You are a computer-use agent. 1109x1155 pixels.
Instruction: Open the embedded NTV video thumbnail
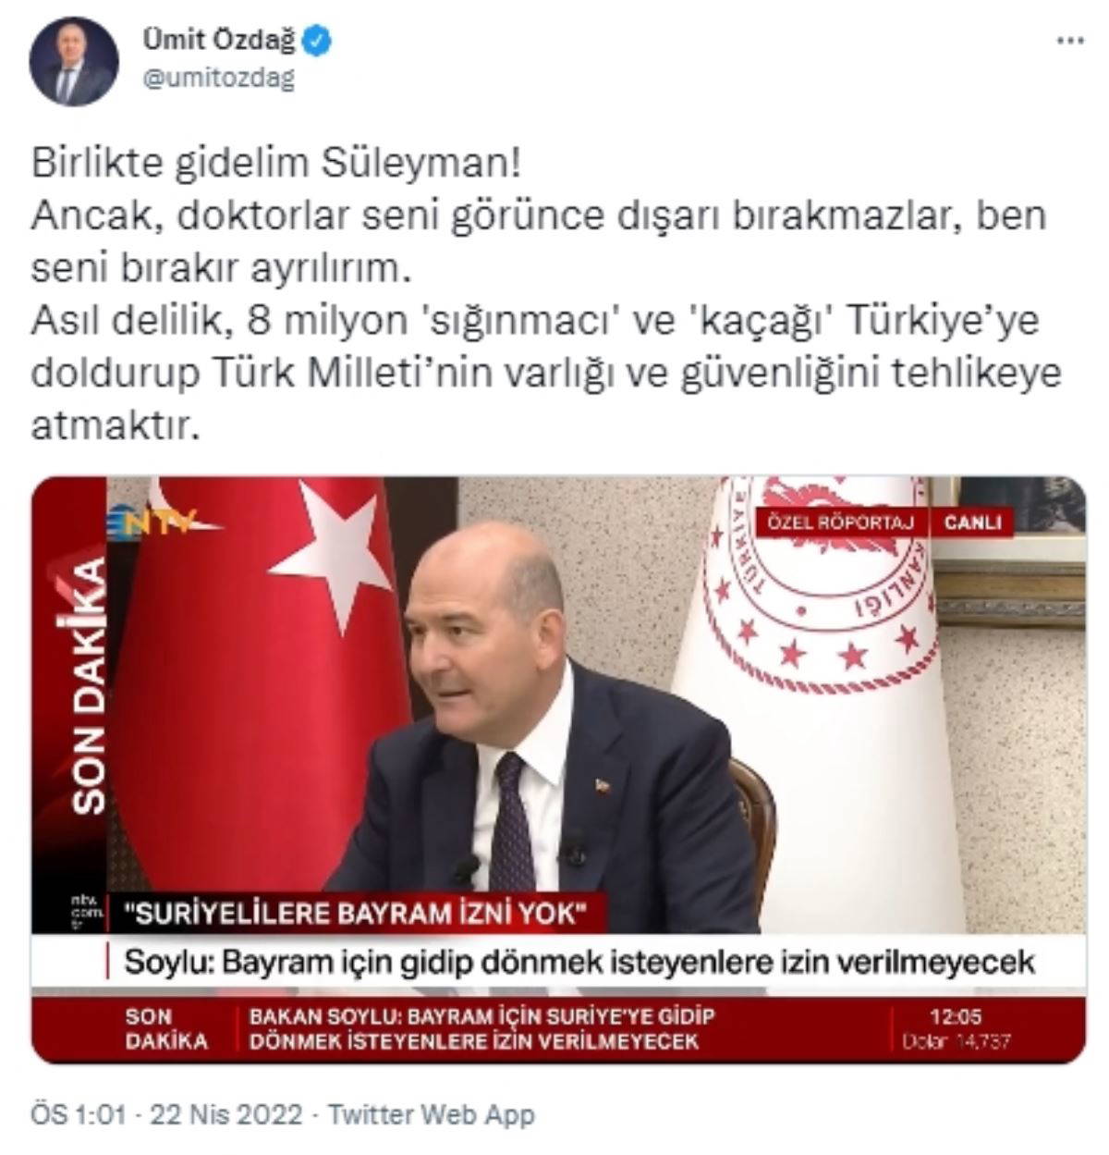tap(559, 769)
